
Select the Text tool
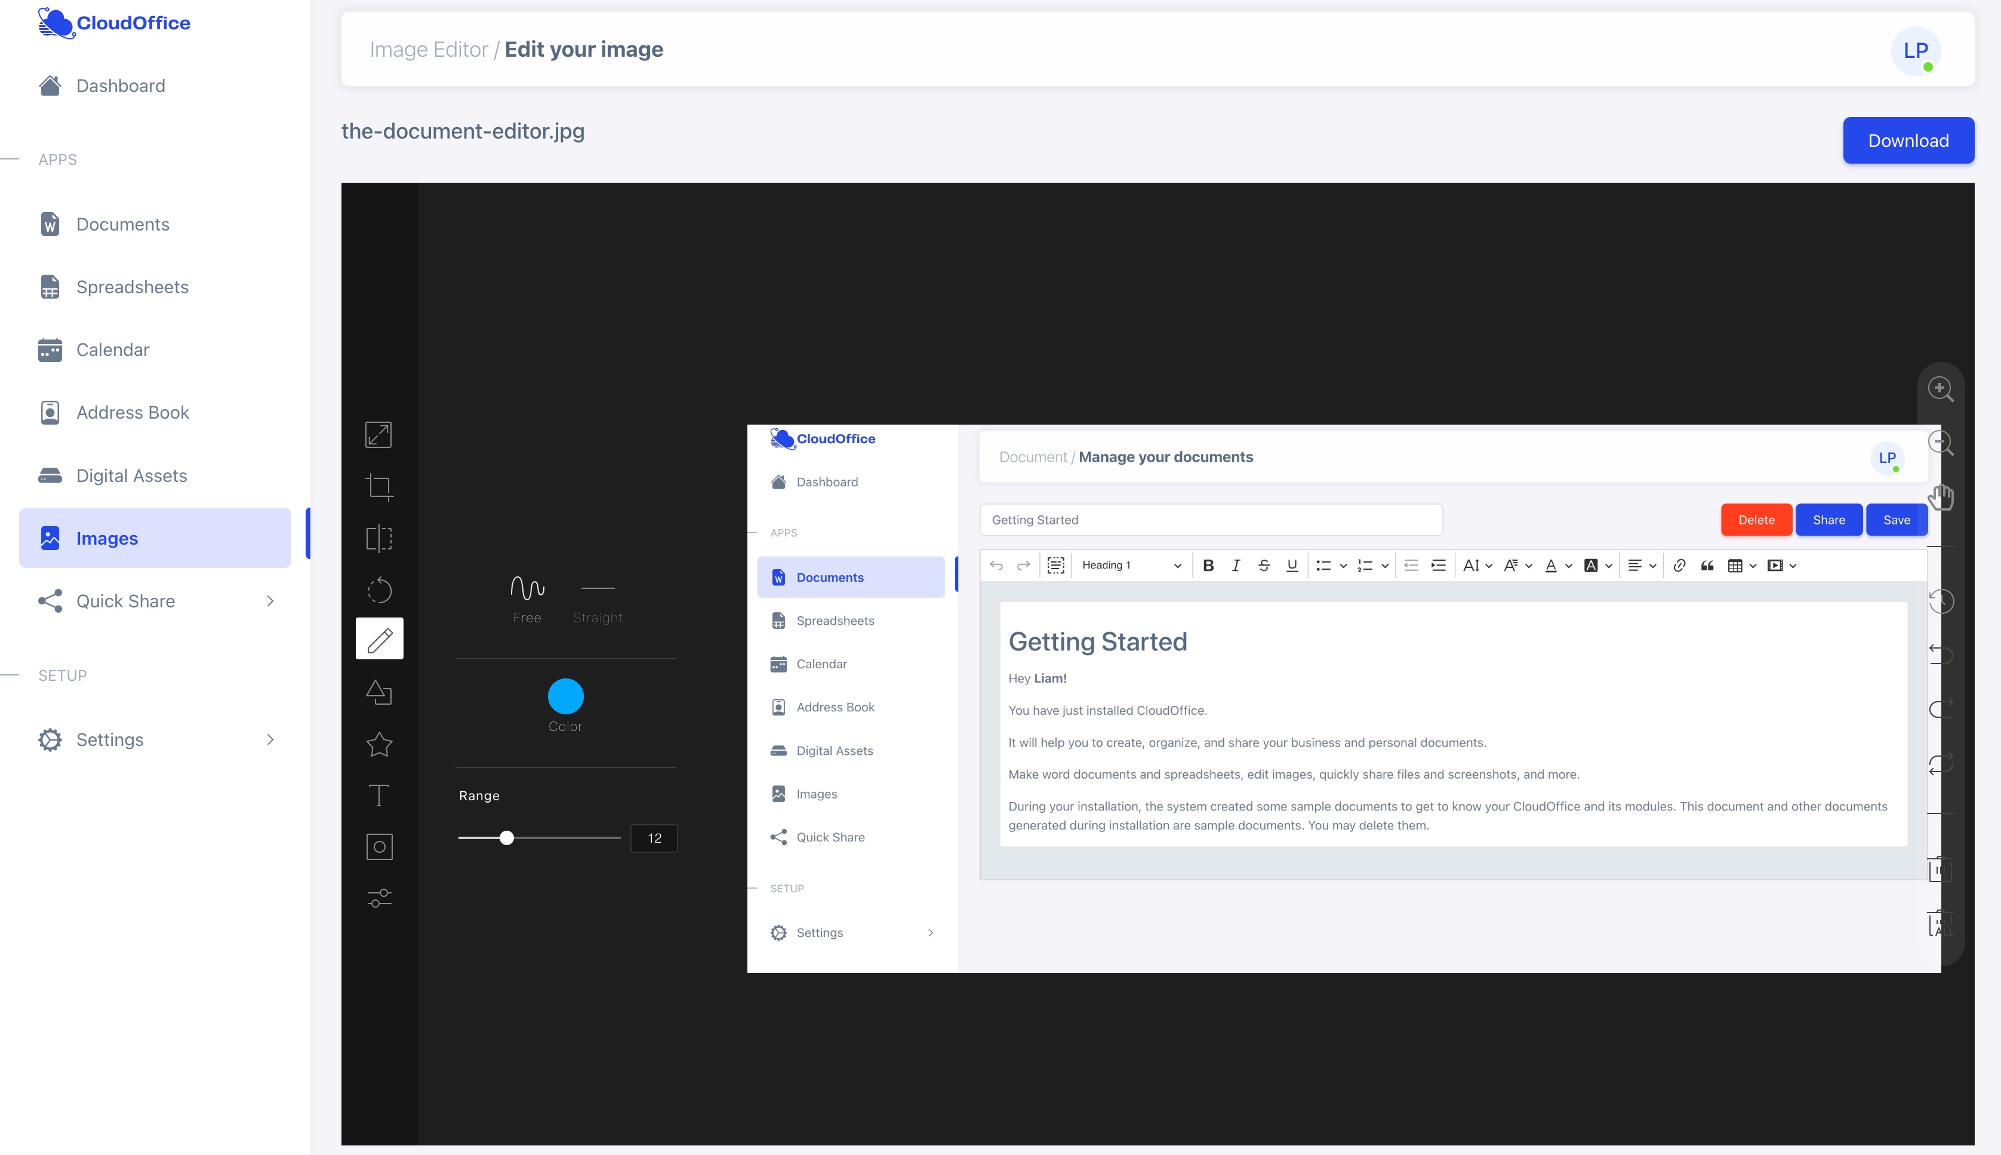tap(379, 795)
